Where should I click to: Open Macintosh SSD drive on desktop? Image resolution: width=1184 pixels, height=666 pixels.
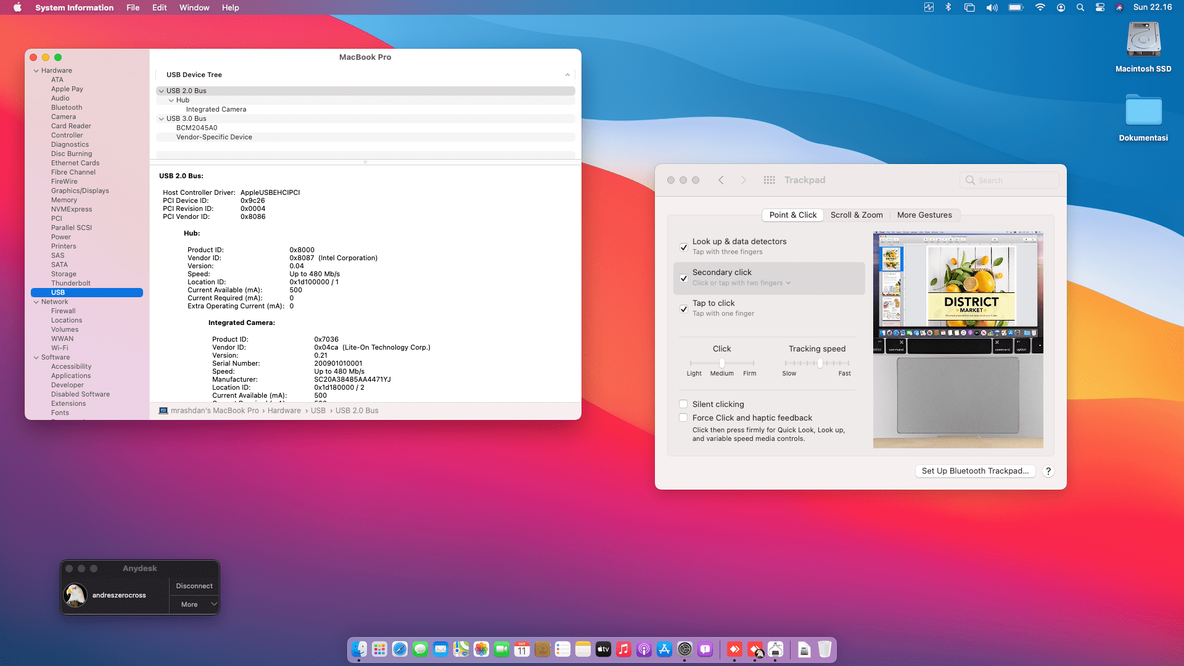pos(1143,40)
